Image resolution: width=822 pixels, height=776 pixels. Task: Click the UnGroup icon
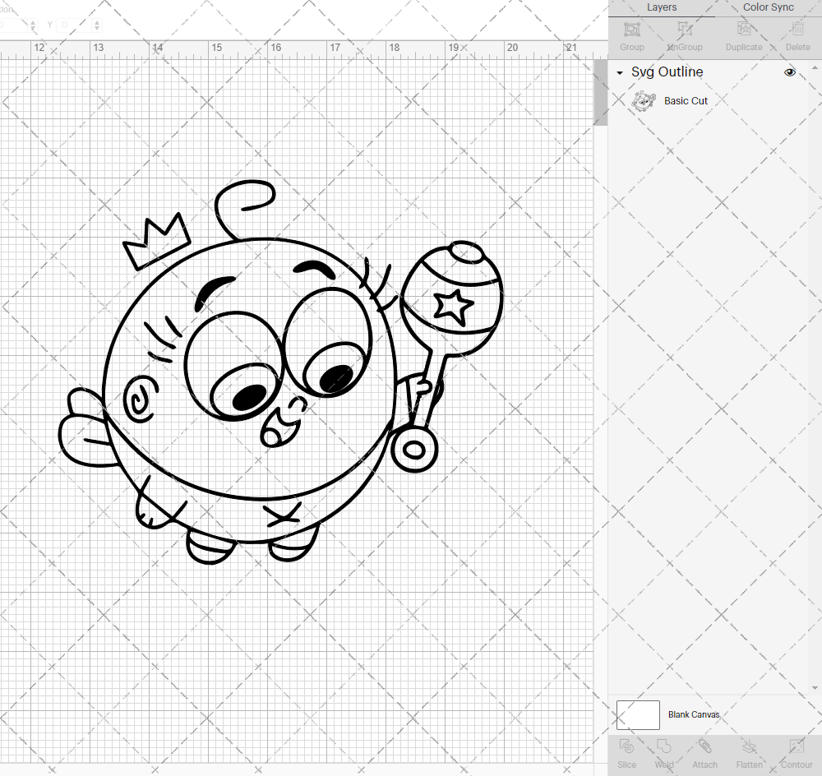[x=685, y=30]
